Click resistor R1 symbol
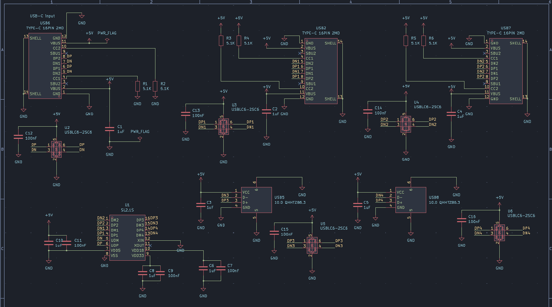This screenshot has height=307, width=552. 137,86
